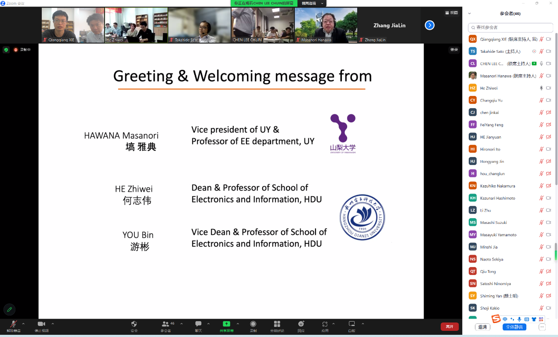
Task: Expand whiteboard options arrow in toolbar
Action: tap(363, 324)
